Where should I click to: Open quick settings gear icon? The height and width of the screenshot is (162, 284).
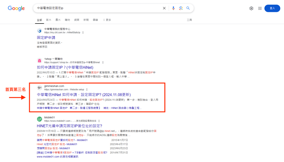251,8
